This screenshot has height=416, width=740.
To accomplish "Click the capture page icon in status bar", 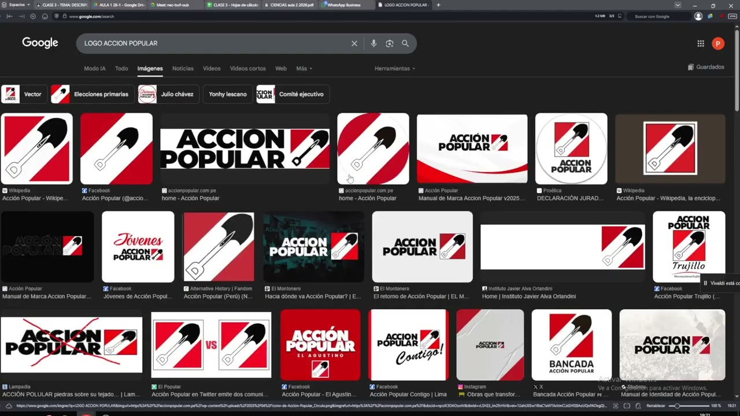I will click(x=615, y=406).
